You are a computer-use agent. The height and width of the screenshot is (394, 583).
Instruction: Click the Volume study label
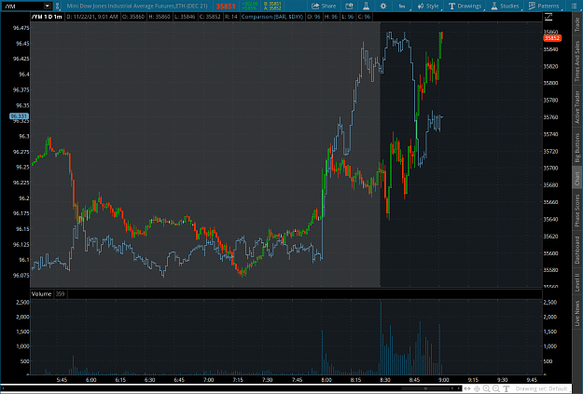tap(41, 293)
